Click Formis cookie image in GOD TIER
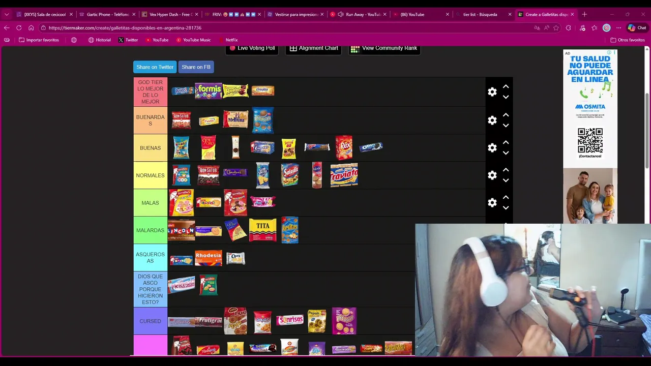Image resolution: width=651 pixels, height=366 pixels. pyautogui.click(x=209, y=91)
